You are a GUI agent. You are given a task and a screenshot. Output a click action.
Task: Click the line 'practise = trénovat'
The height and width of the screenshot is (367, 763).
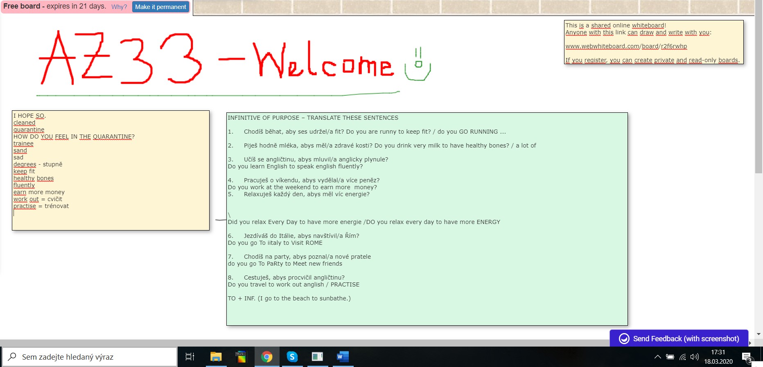coord(41,206)
